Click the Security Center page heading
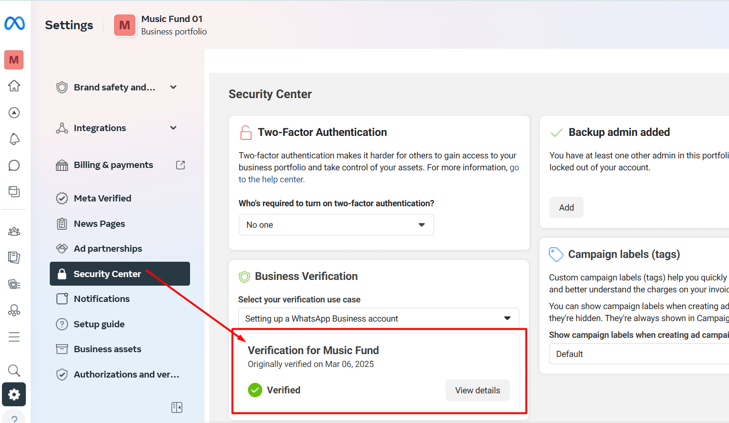This screenshot has width=729, height=423. 270,94
